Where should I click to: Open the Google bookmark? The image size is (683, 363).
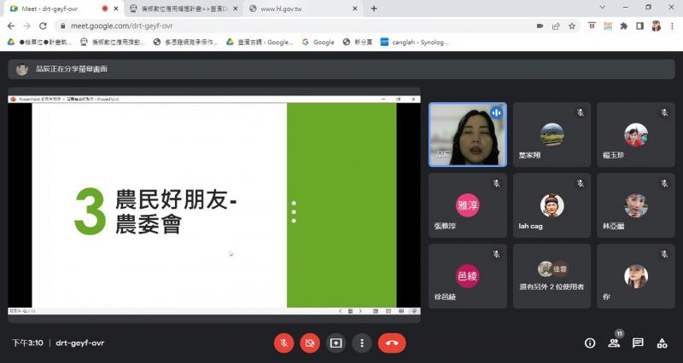pos(318,42)
